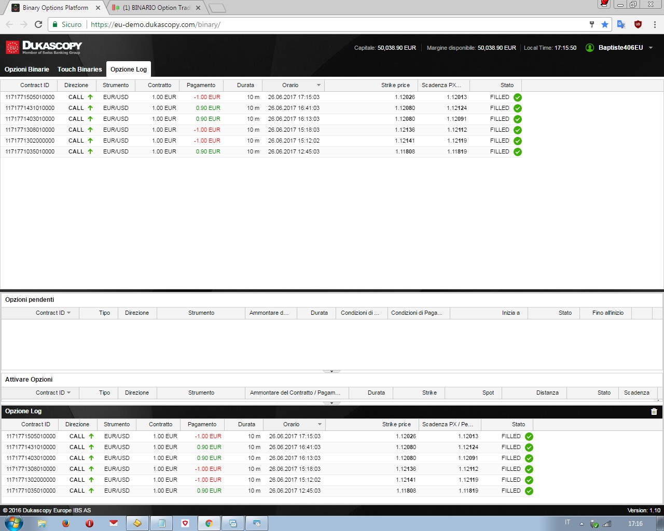Click Orario sort arrow in bottom Opzione Log panel
Image resolution: width=664 pixels, height=531 pixels.
320,424
